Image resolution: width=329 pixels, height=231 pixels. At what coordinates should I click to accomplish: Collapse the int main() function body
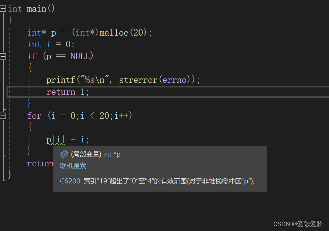pyautogui.click(x=4, y=8)
